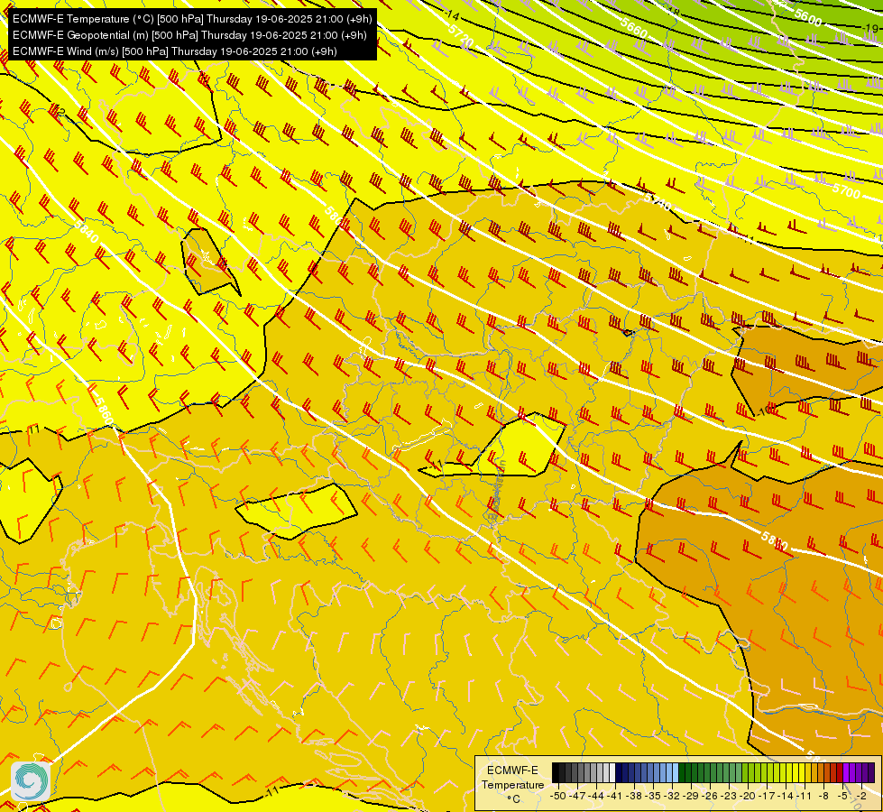The height and width of the screenshot is (812, 883).
Task: Click the -2 legend tick label
Action: [861, 797]
